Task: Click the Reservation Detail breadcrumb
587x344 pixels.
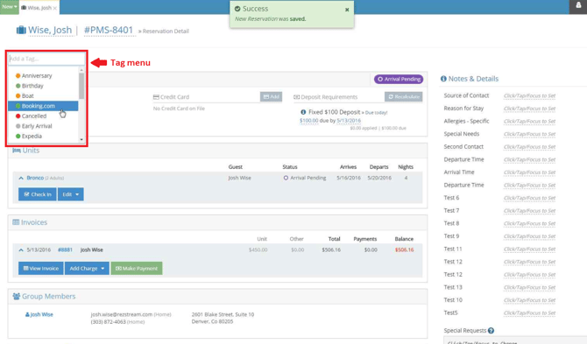Action: pyautogui.click(x=166, y=31)
